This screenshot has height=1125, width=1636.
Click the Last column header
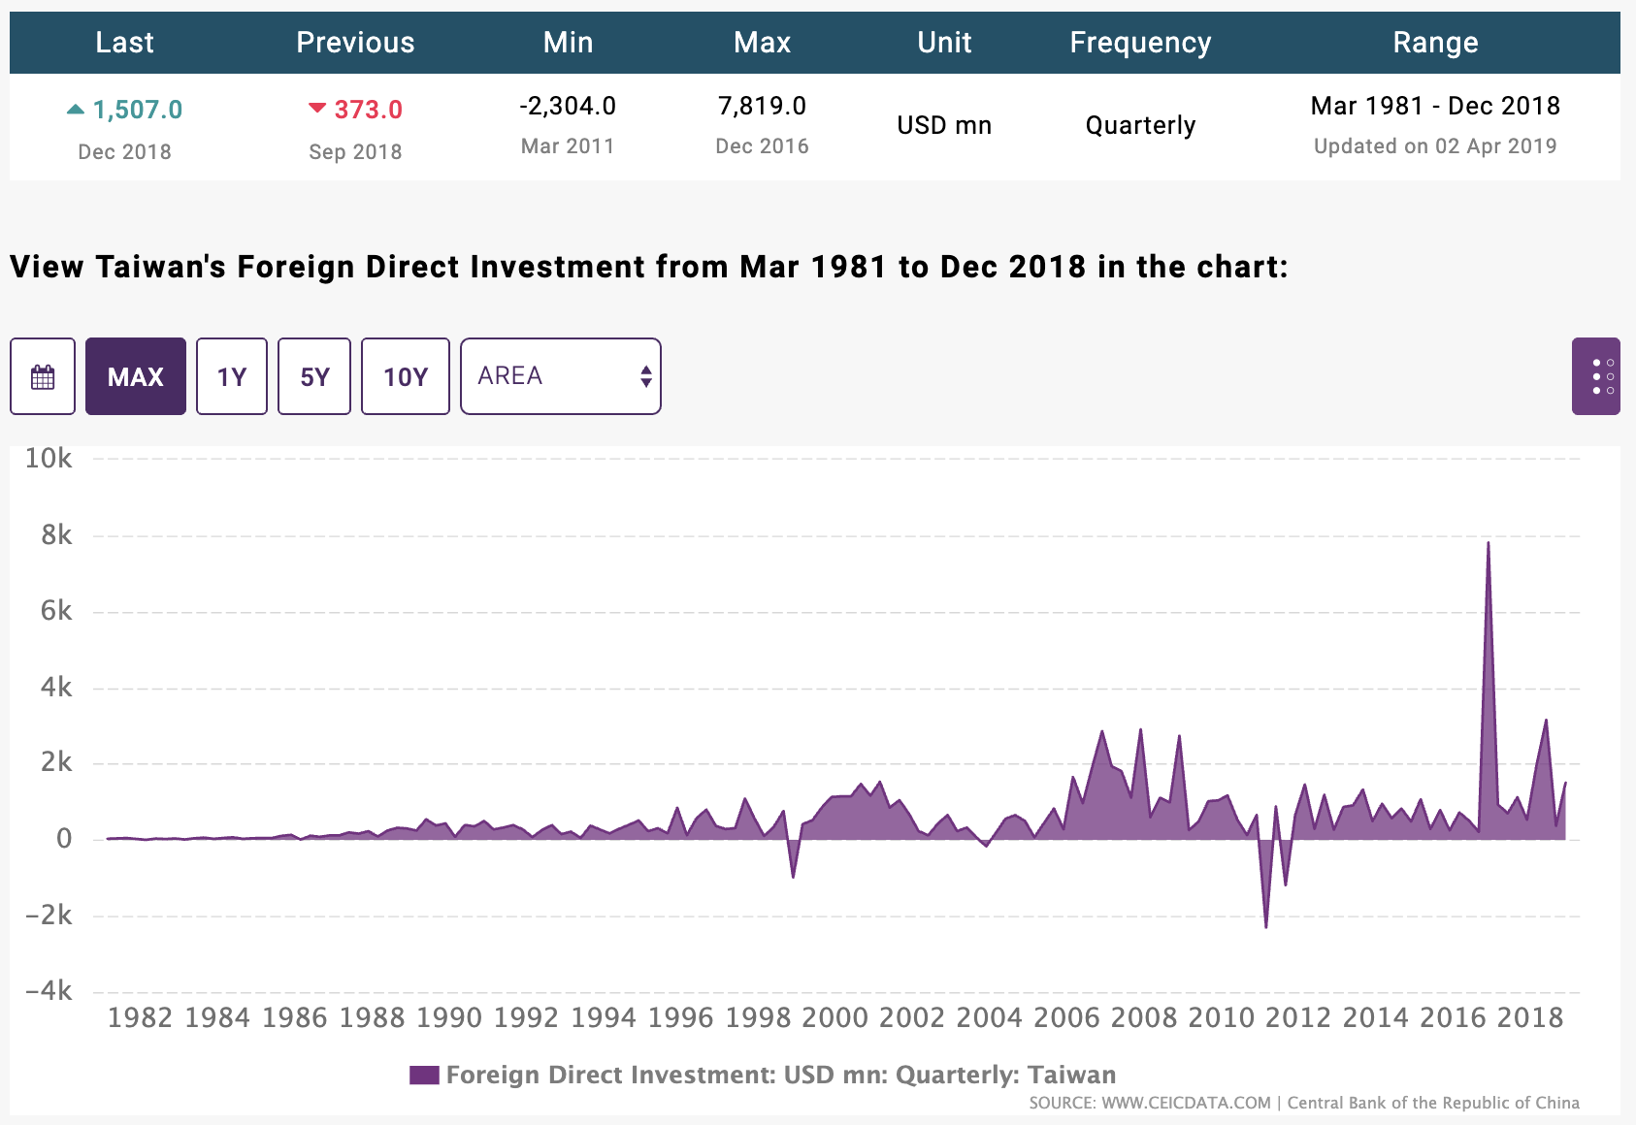(x=124, y=43)
